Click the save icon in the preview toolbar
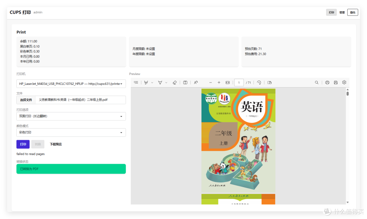This screenshot has height=219, width=367. 335,82
